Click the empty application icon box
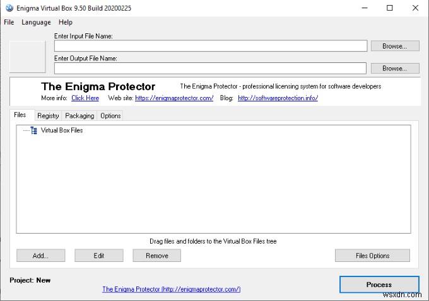Viewport: 429px width, 301px height. pyautogui.click(x=28, y=57)
